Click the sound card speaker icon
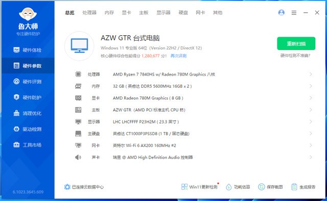327x201 pixels. [78, 157]
